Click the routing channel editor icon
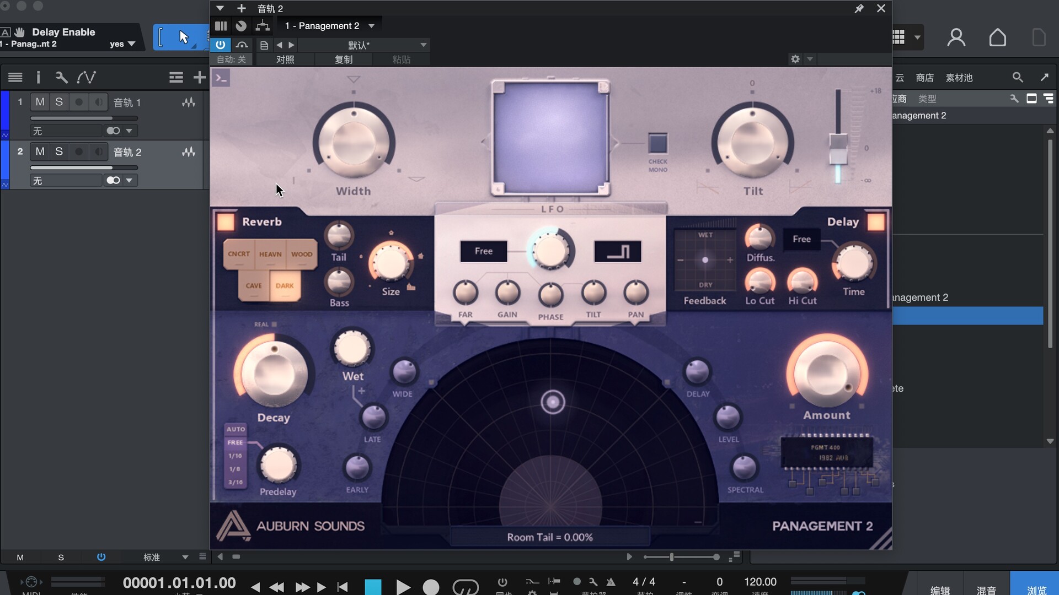Viewport: 1059px width, 595px height. coord(263,25)
